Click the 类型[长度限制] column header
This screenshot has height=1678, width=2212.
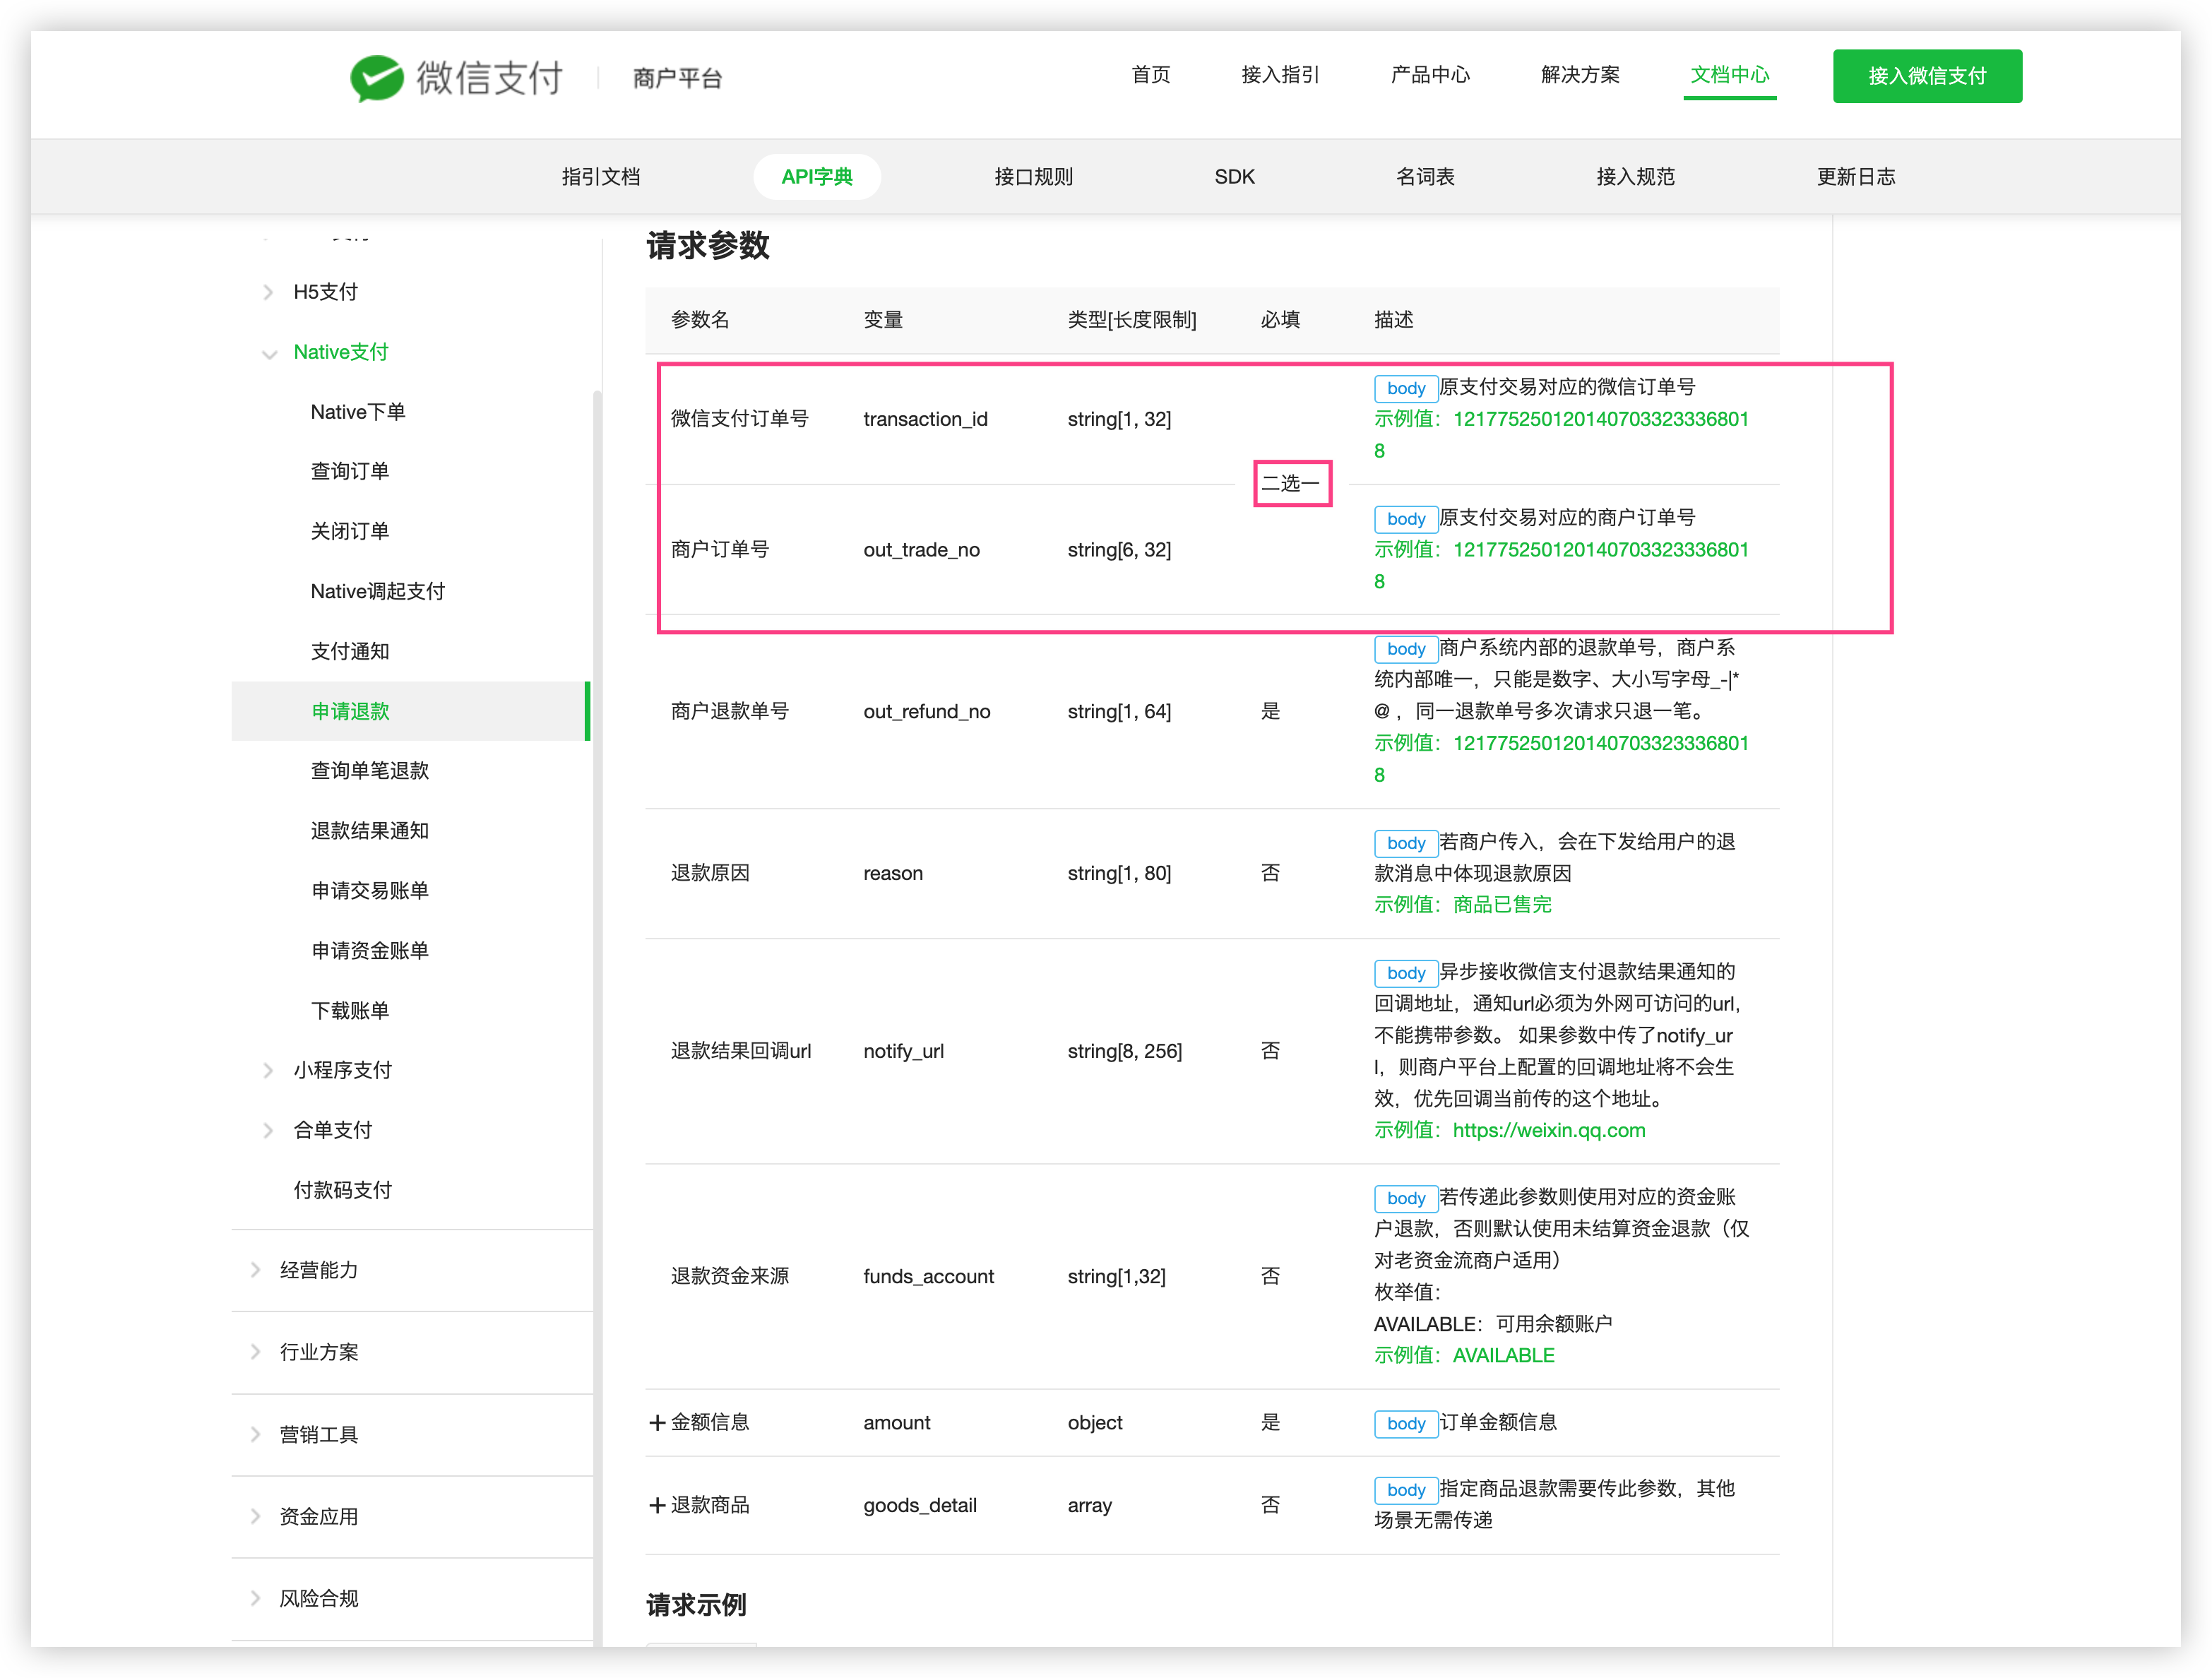click(1131, 320)
